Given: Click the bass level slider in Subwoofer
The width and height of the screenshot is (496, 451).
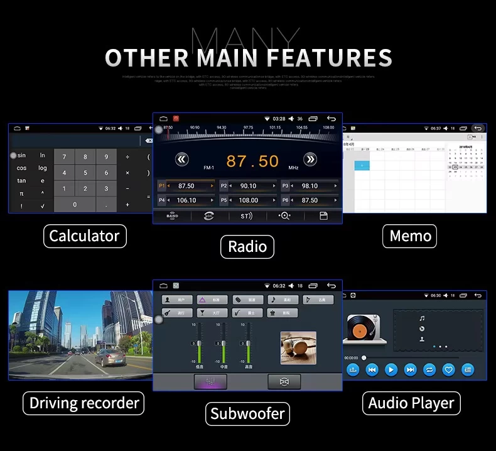Looking at the screenshot, I should click(x=199, y=343).
